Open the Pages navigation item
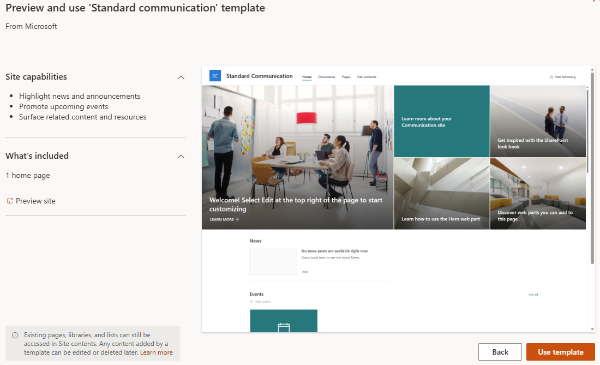The height and width of the screenshot is (365, 600). pos(346,77)
